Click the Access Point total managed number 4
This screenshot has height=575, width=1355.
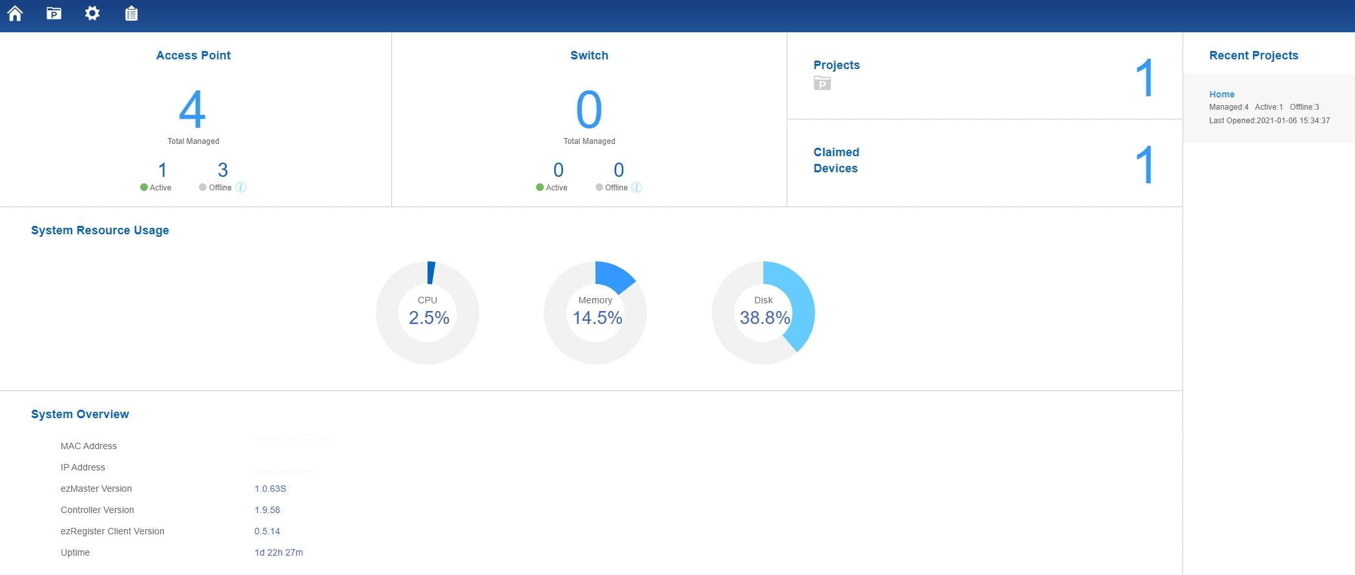click(x=192, y=110)
